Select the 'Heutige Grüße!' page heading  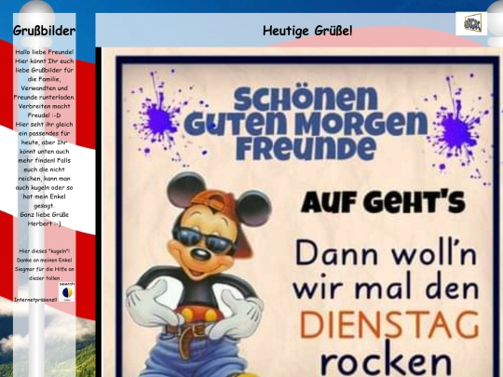click(x=307, y=31)
